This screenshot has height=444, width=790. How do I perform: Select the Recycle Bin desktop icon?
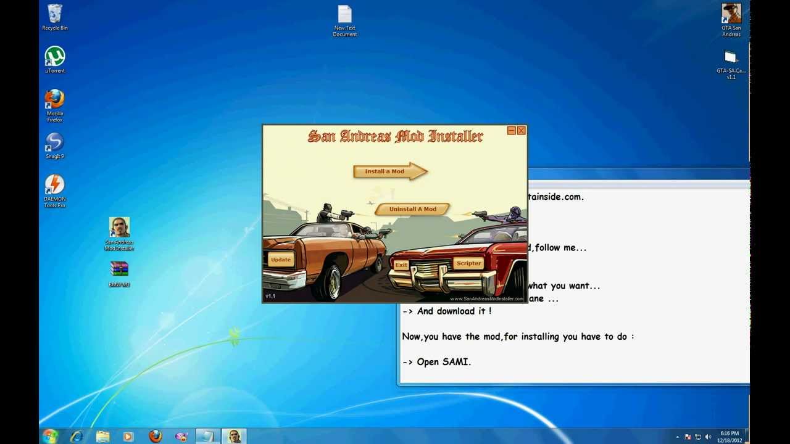tap(55, 17)
